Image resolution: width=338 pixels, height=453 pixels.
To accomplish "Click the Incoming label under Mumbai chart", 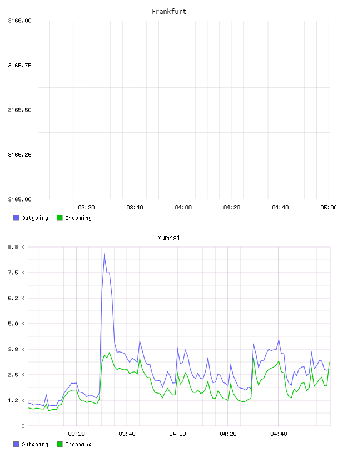I will [x=78, y=445].
